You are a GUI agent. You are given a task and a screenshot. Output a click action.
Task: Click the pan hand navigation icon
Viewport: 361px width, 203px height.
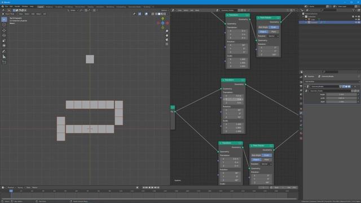coord(167,35)
